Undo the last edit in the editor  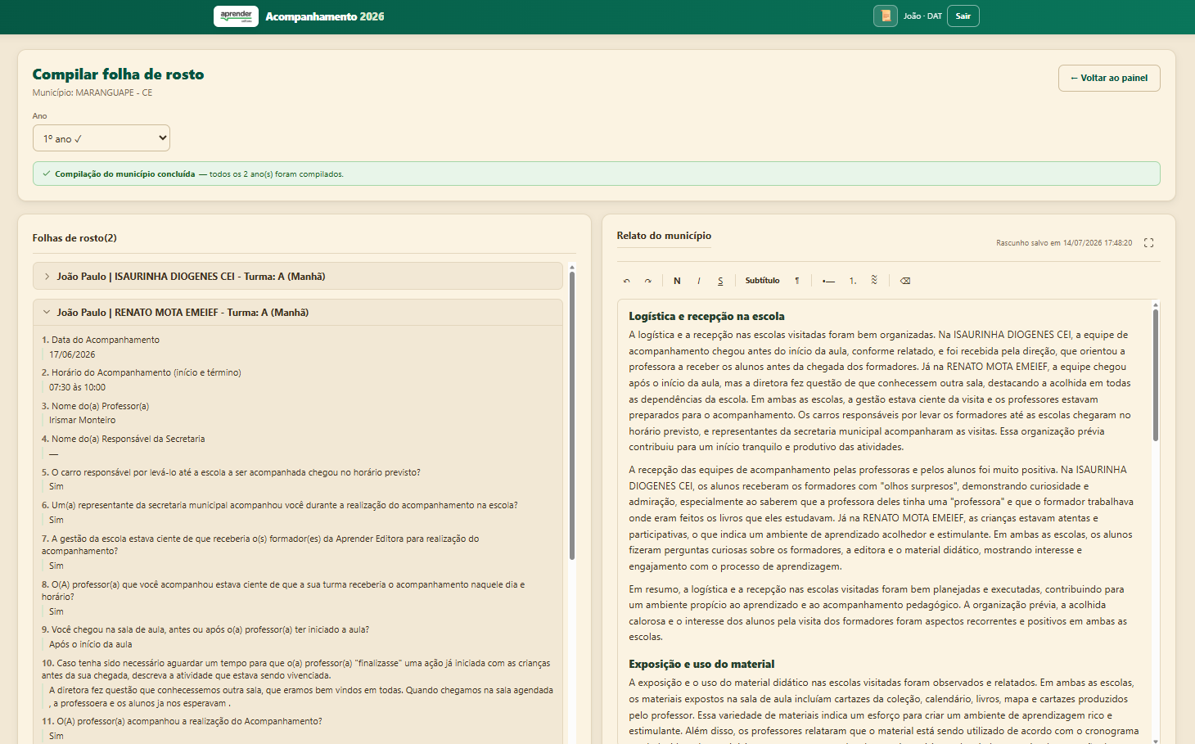coord(627,281)
